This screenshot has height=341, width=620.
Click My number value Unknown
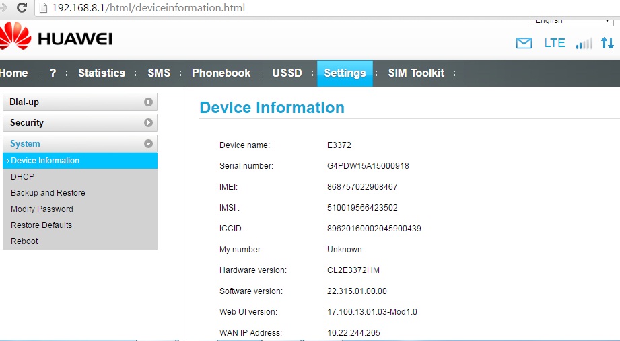click(345, 250)
